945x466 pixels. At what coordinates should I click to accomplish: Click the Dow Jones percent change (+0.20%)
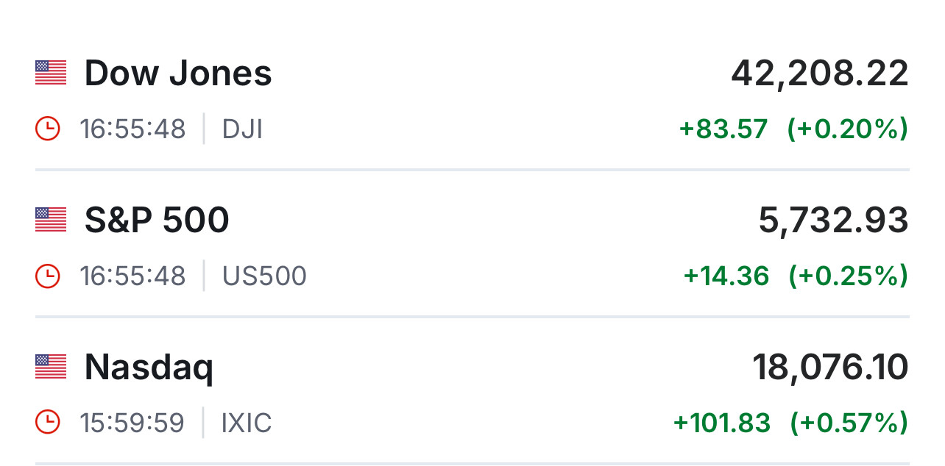[847, 129]
